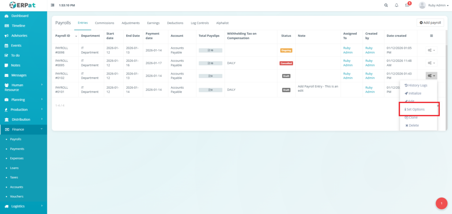
Task: Click the gear icon for PAYROLL #0098
Action: 431,50
